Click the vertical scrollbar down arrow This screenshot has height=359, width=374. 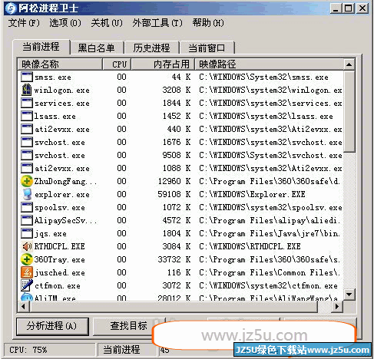(349, 295)
